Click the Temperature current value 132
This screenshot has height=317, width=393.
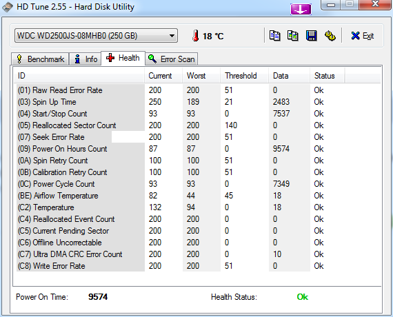click(155, 207)
